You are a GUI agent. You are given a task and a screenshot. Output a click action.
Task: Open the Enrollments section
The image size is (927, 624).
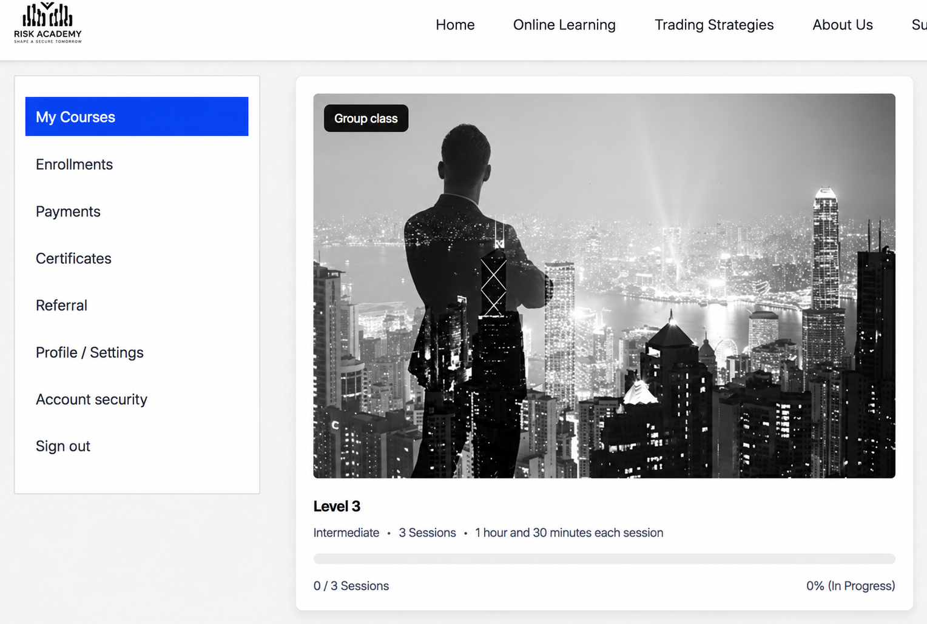[74, 164]
